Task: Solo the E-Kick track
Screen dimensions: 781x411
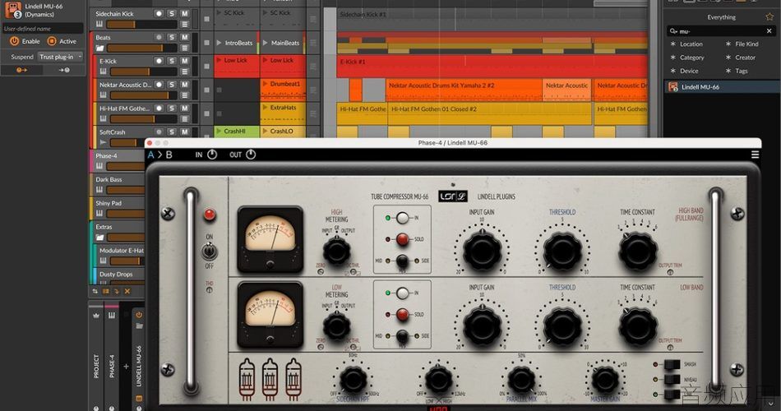Action: click(x=171, y=61)
